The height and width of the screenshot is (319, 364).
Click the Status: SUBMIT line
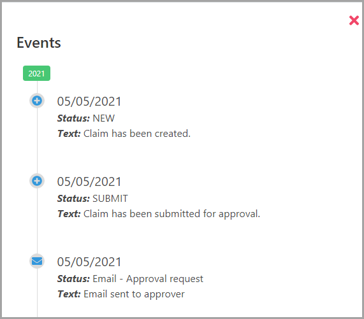click(x=92, y=199)
